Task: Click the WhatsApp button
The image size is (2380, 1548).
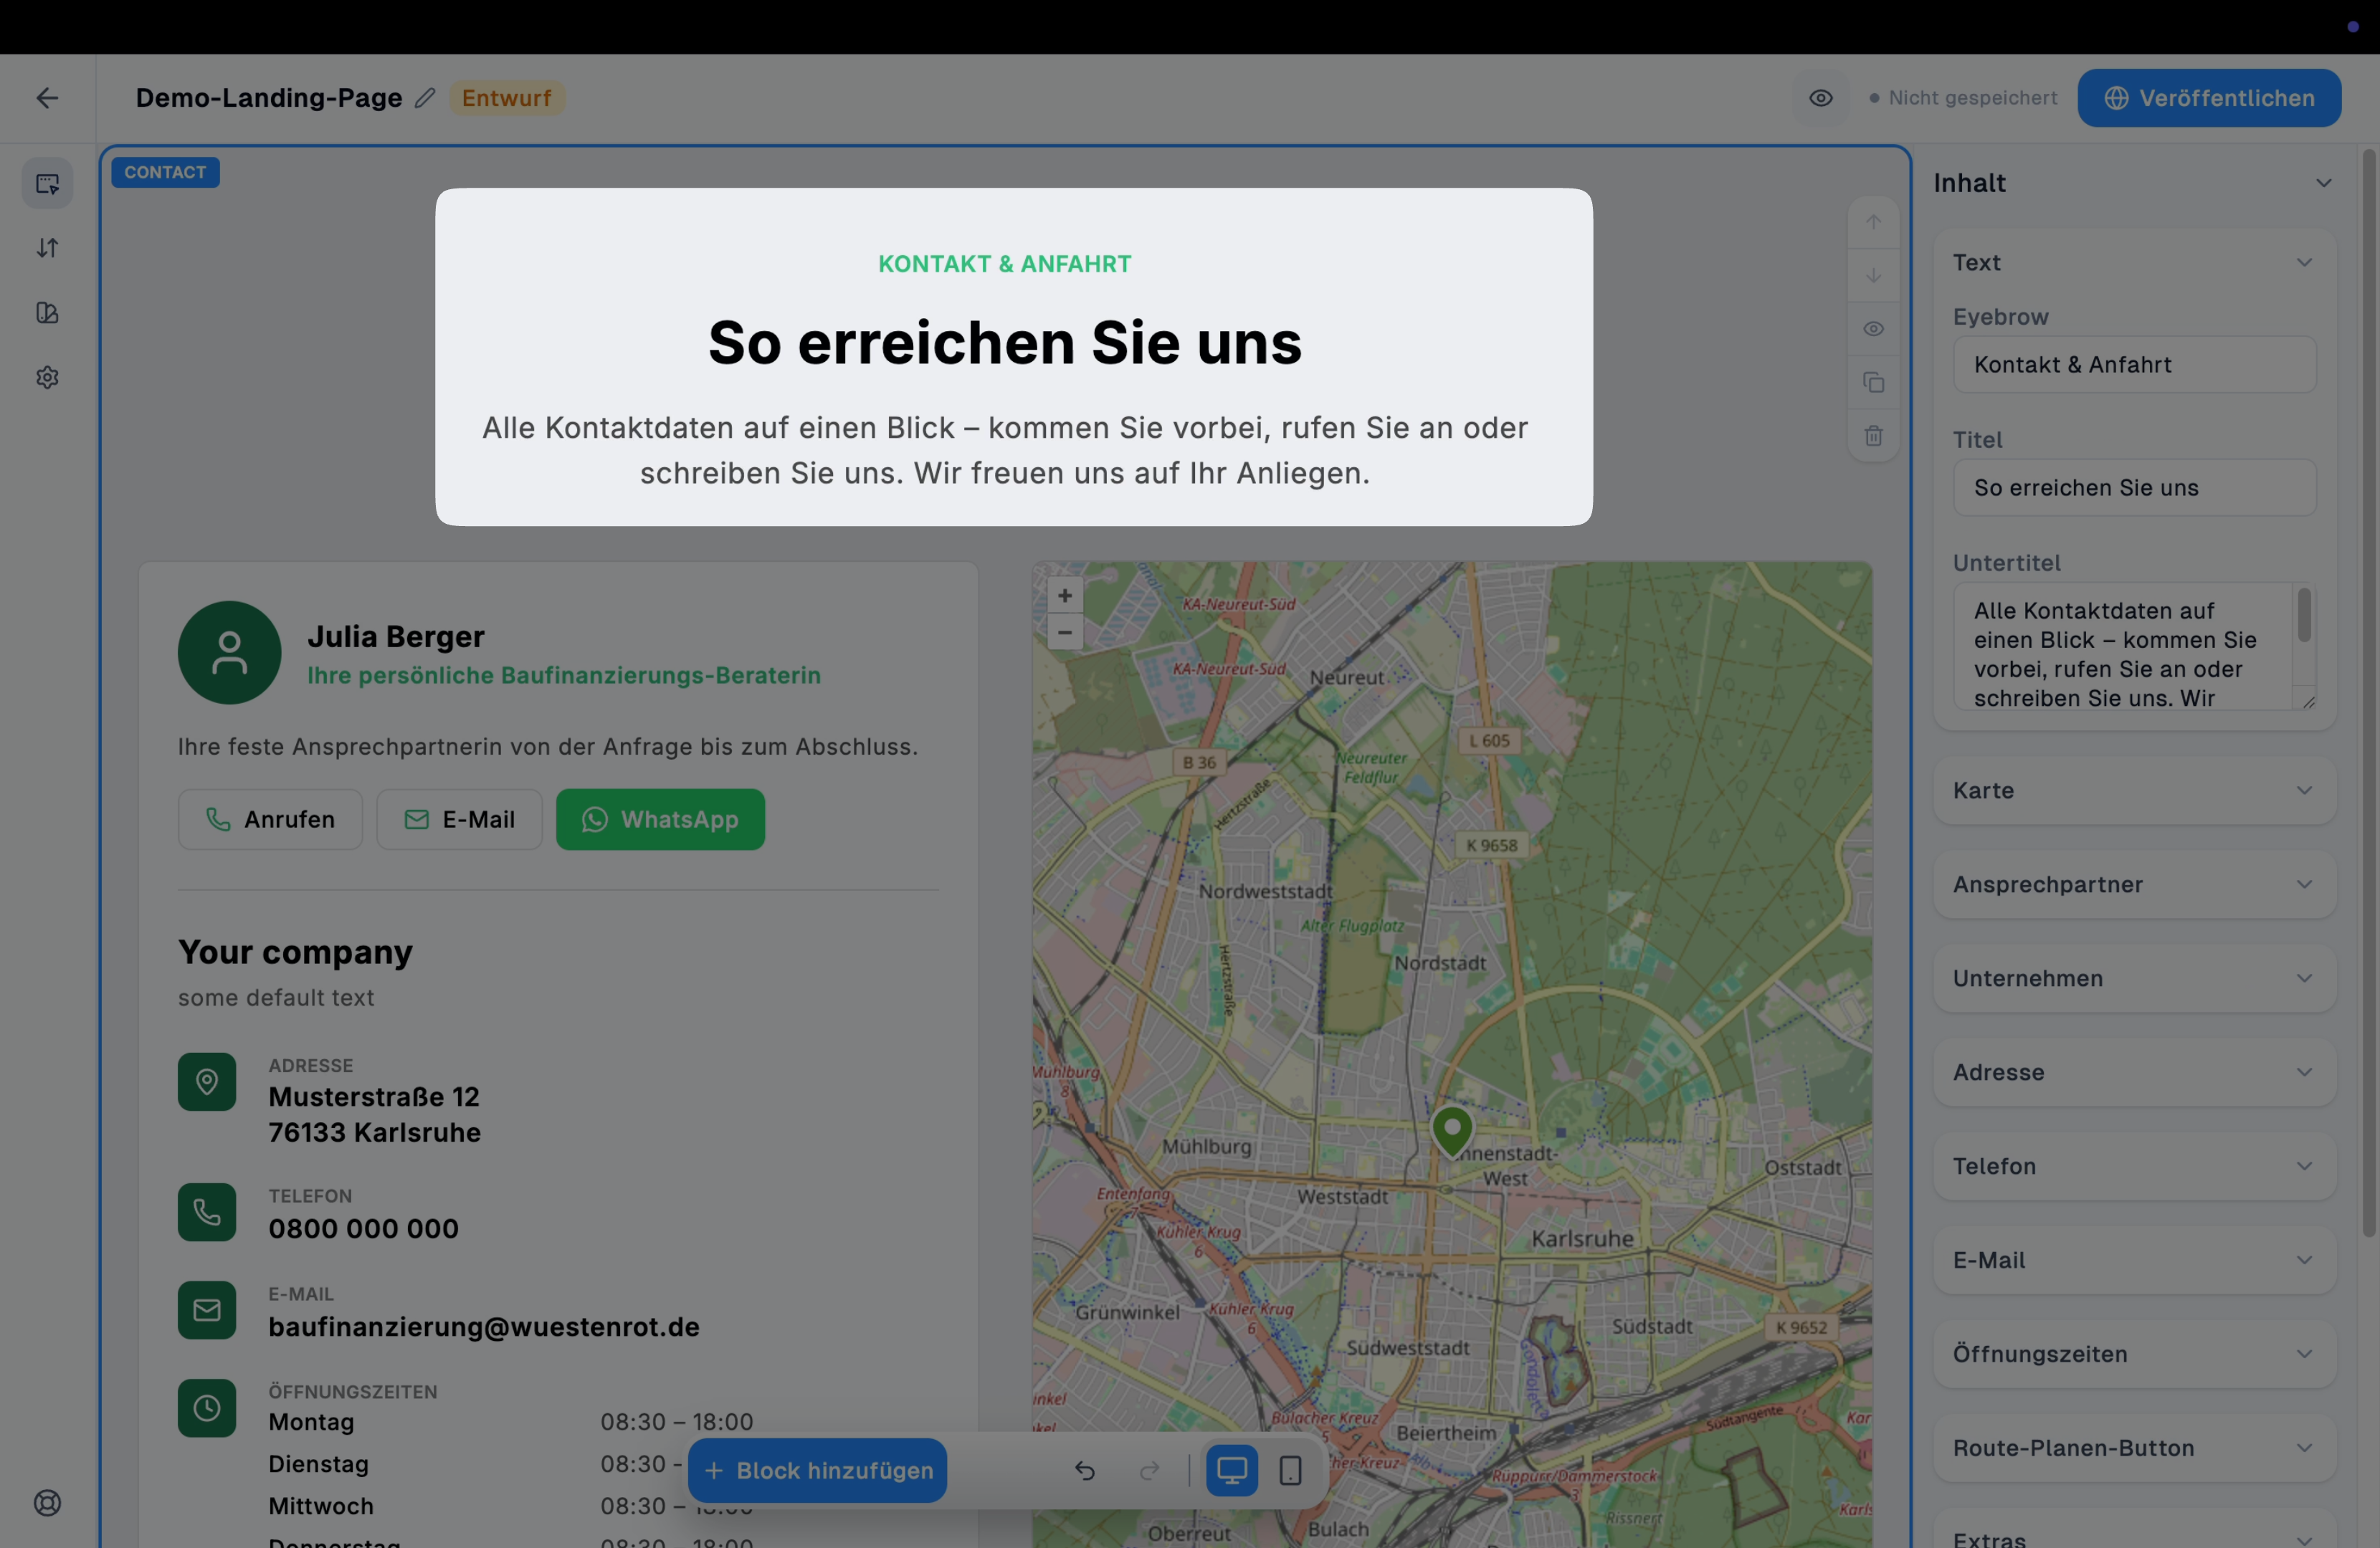Action: pyautogui.click(x=660, y=819)
